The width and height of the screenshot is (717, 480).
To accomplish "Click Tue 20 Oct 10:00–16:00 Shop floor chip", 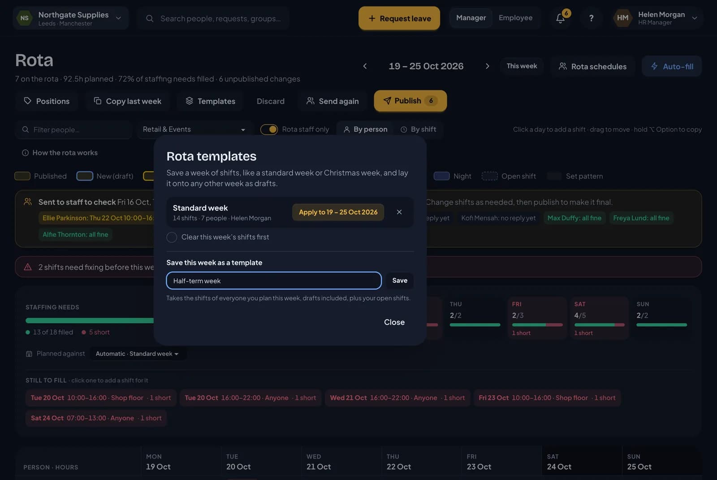I will pos(100,398).
